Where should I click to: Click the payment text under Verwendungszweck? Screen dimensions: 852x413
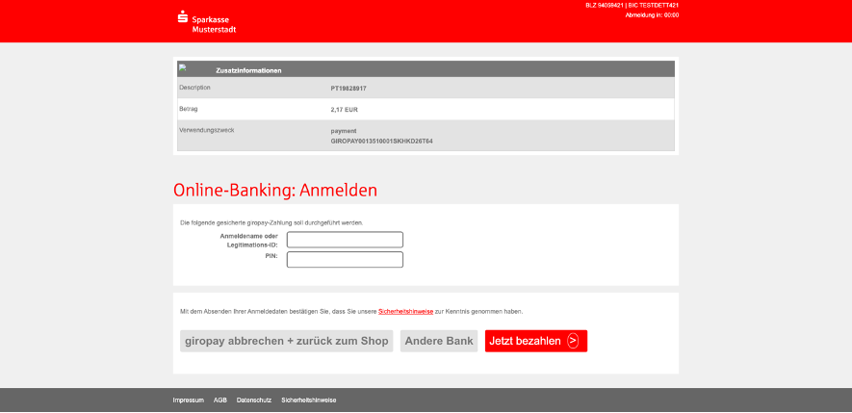(x=344, y=131)
